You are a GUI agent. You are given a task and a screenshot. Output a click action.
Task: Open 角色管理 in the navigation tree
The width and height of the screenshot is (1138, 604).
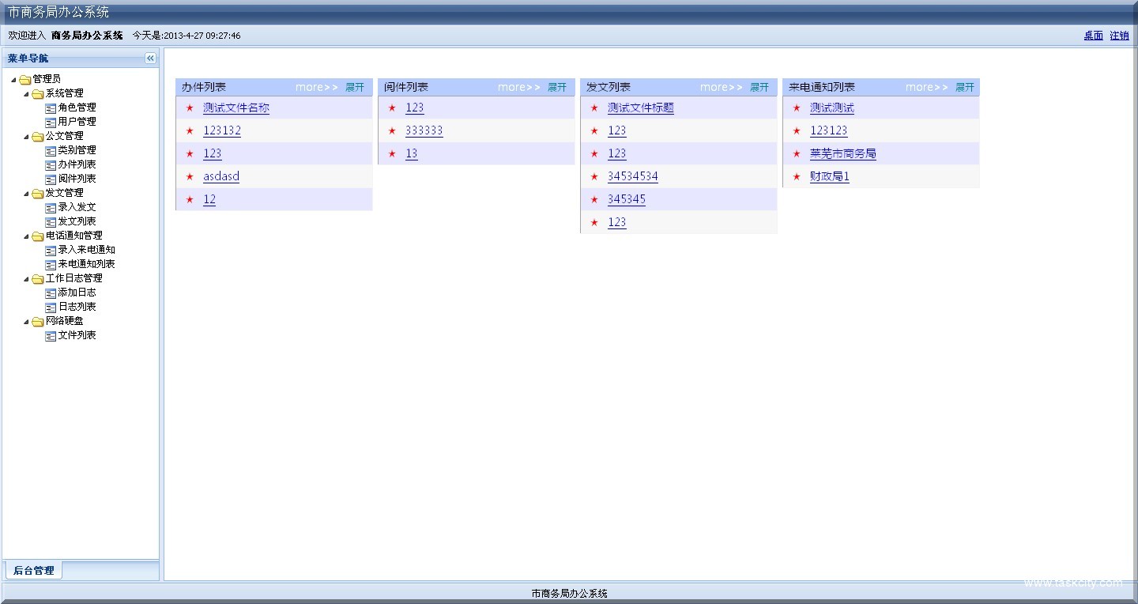click(x=77, y=108)
